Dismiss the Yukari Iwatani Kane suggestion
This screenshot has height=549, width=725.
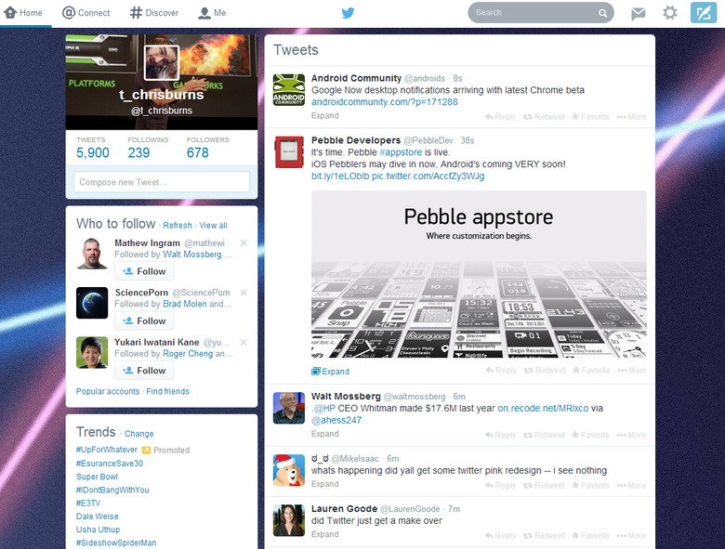click(244, 343)
